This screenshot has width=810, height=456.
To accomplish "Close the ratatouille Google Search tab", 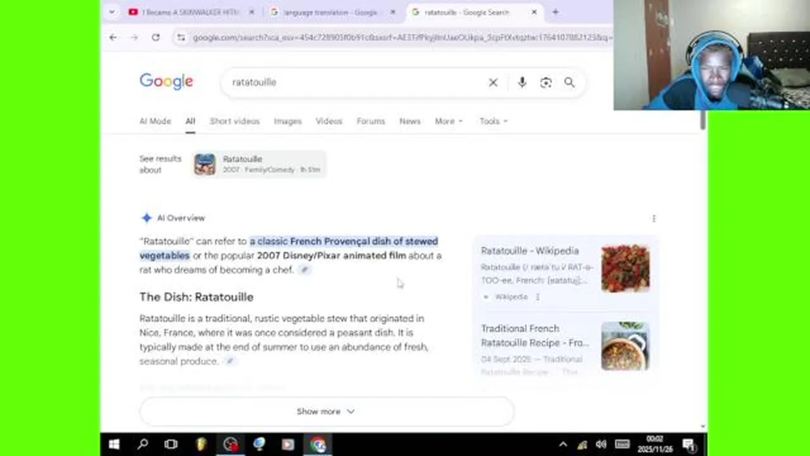I will 533,12.
